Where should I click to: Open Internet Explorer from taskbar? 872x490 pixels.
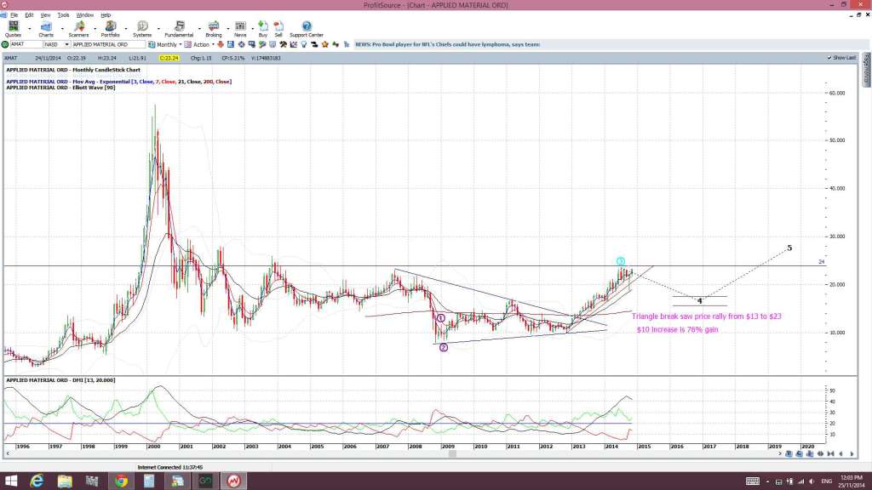37,481
